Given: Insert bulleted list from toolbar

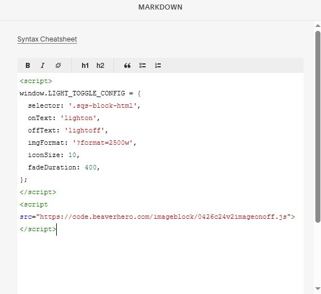Looking at the screenshot, I should [142, 66].
